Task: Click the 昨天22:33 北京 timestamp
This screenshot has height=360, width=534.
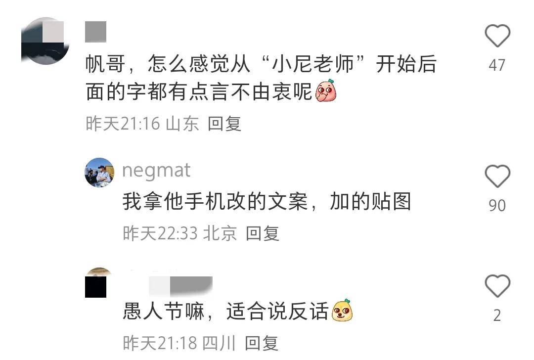Action: [x=180, y=233]
